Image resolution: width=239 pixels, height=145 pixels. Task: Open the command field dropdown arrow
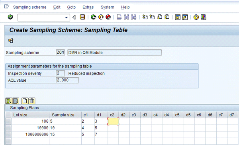66,18
